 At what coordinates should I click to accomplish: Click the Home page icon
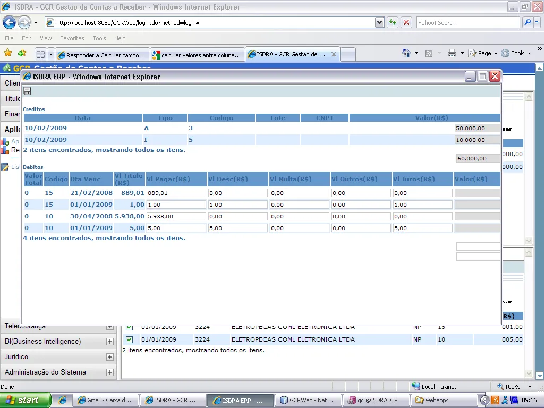406,53
